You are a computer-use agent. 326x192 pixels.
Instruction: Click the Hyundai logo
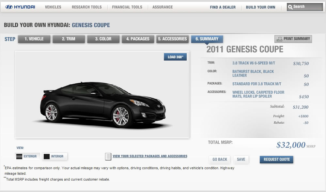click(x=20, y=7)
